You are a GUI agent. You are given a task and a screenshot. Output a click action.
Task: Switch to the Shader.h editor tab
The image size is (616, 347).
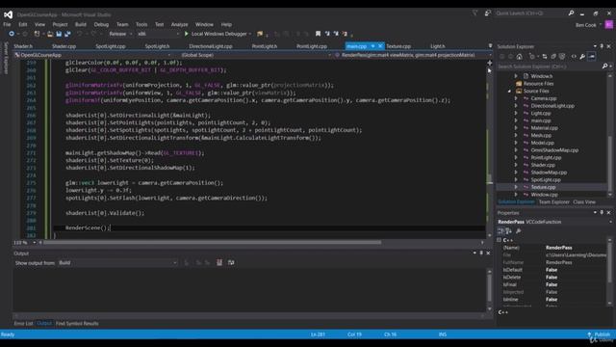(23, 46)
